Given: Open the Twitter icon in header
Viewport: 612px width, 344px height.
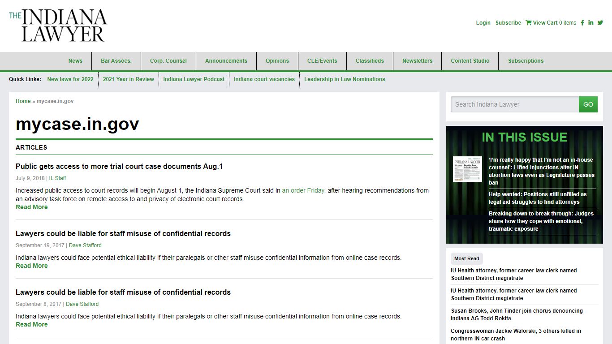Looking at the screenshot, I should click(x=600, y=22).
